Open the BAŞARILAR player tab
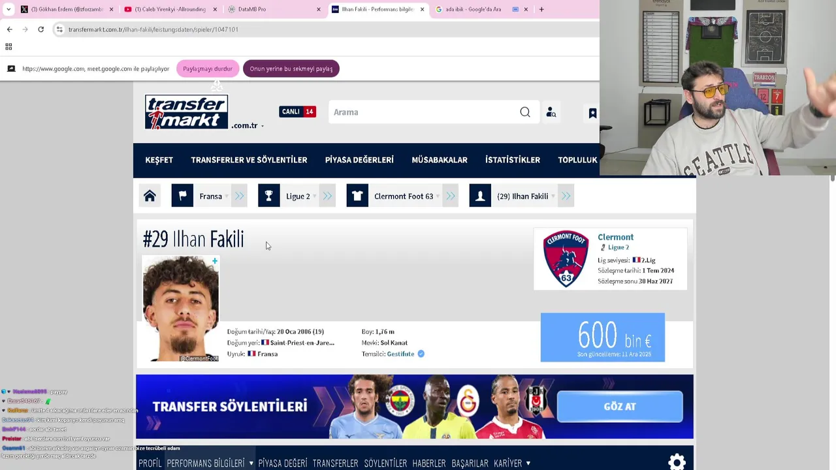Image resolution: width=836 pixels, height=470 pixels. (x=470, y=463)
